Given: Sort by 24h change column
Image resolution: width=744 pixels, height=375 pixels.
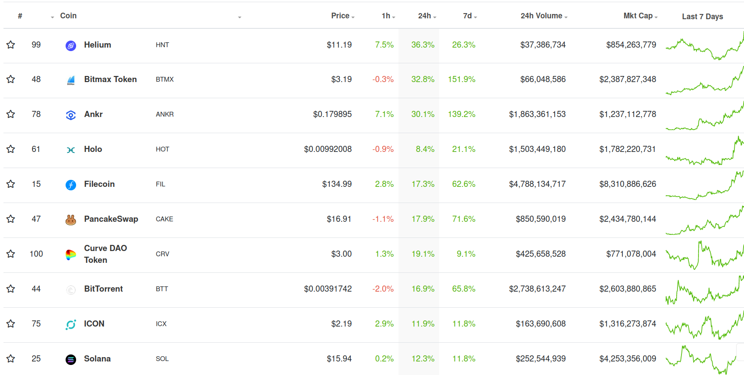Looking at the screenshot, I should [427, 16].
